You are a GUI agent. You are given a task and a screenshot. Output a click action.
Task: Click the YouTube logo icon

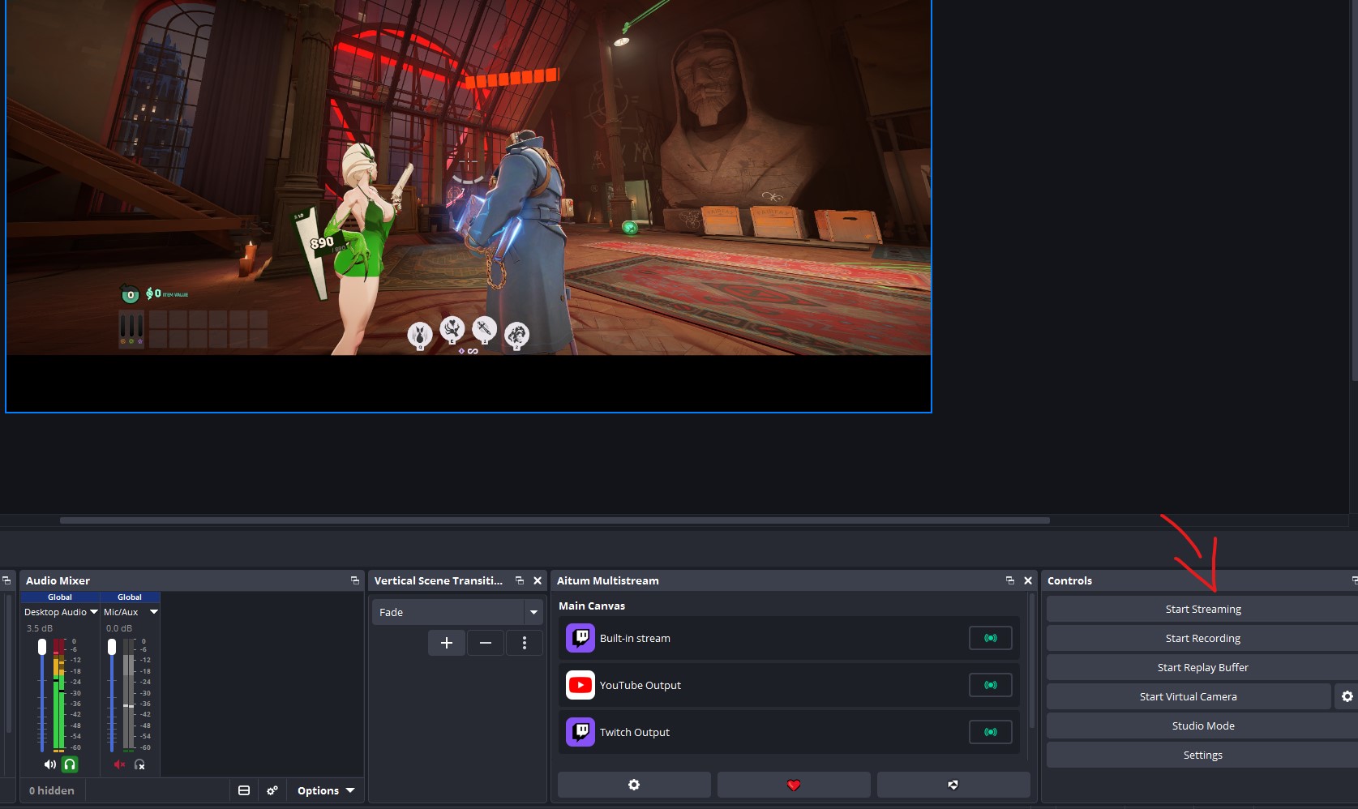coord(580,685)
